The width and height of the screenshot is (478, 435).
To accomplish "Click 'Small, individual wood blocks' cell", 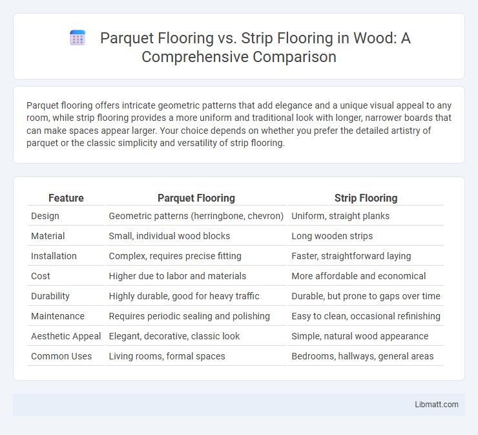I will pos(169,236).
